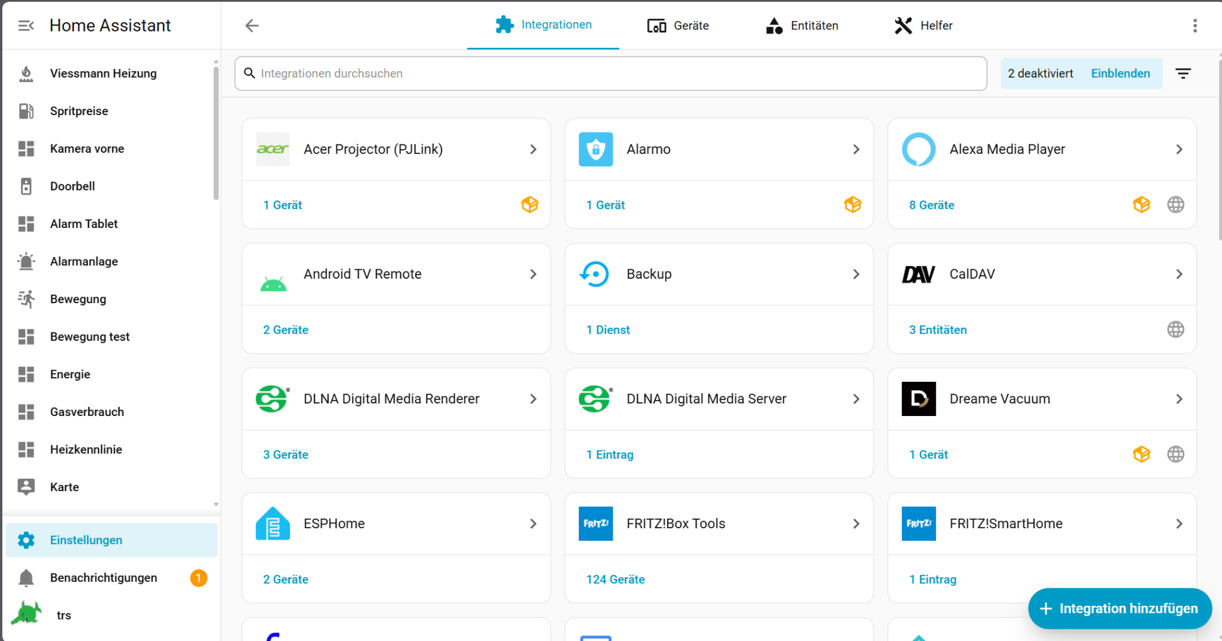Open the three-dot overflow menu
Image resolution: width=1222 pixels, height=641 pixels.
coord(1195,26)
